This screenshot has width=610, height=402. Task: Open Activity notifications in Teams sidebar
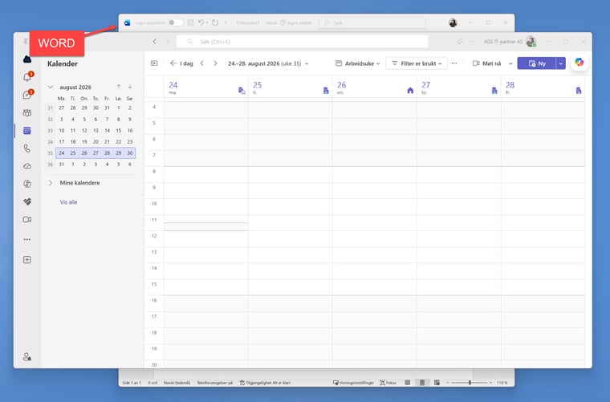26,77
